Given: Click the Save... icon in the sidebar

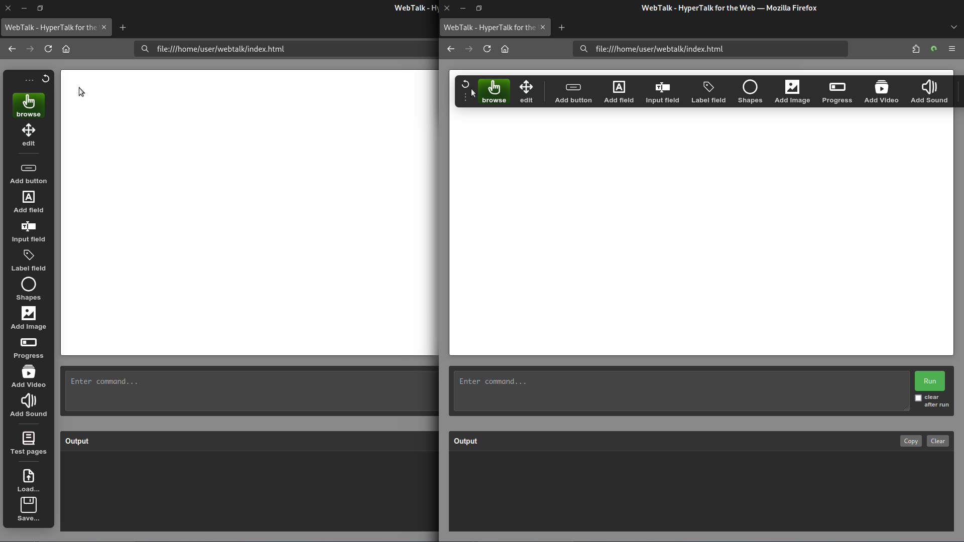Looking at the screenshot, I should click(x=28, y=509).
